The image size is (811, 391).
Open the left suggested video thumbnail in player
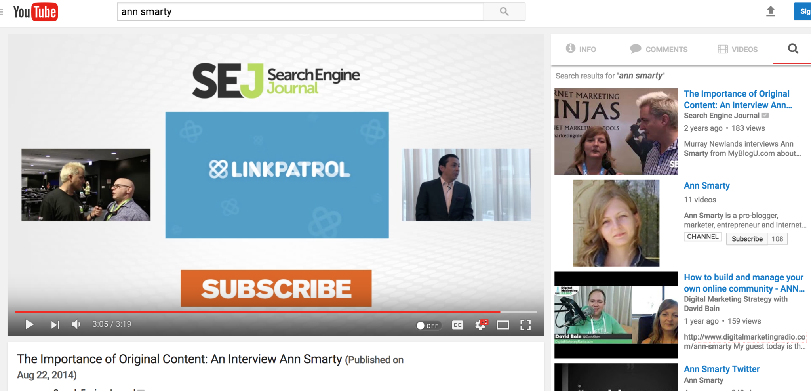click(86, 185)
